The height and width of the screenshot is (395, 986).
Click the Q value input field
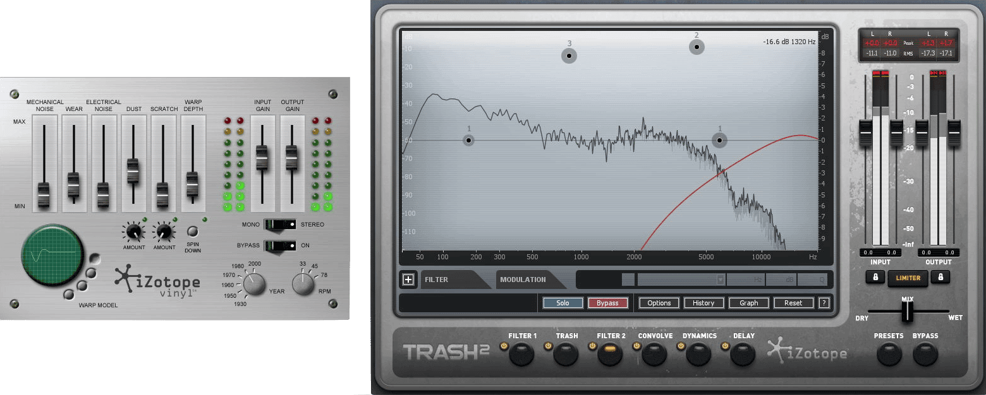(x=813, y=280)
